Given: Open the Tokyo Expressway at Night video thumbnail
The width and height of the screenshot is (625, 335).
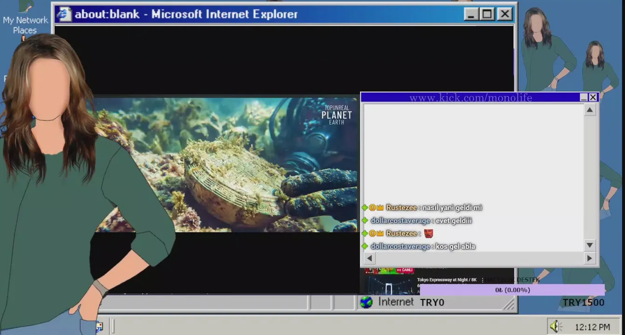Looking at the screenshot, I should click(x=389, y=285).
